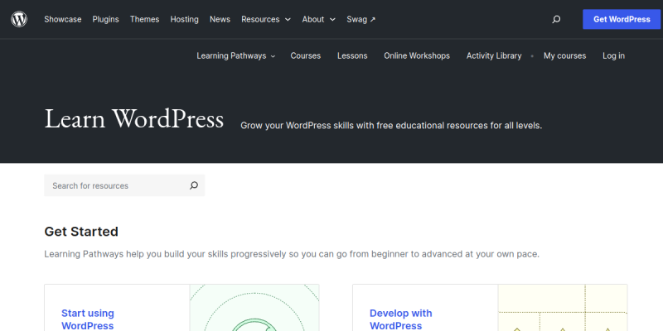Navigate to Hosting
The width and height of the screenshot is (663, 331).
click(184, 19)
